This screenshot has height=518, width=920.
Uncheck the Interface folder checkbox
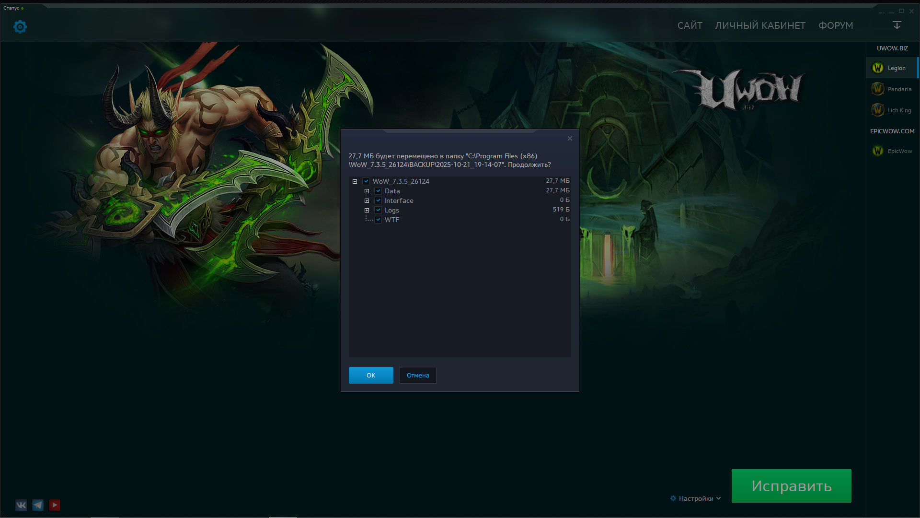tap(378, 200)
